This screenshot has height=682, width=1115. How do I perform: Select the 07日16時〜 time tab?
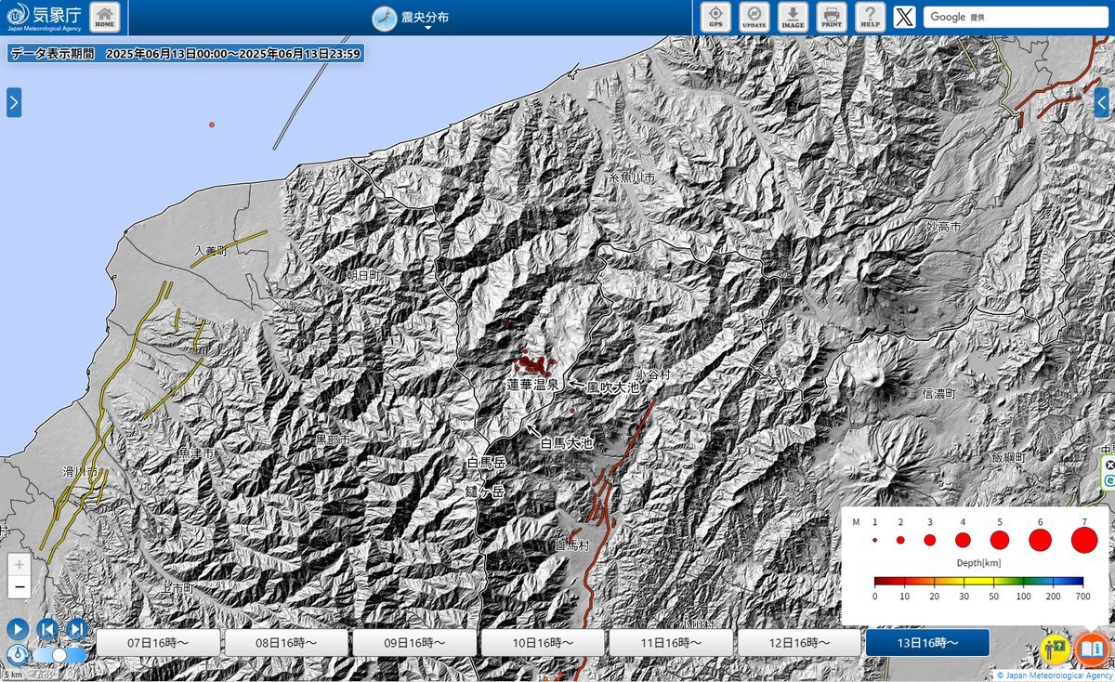pyautogui.click(x=158, y=643)
